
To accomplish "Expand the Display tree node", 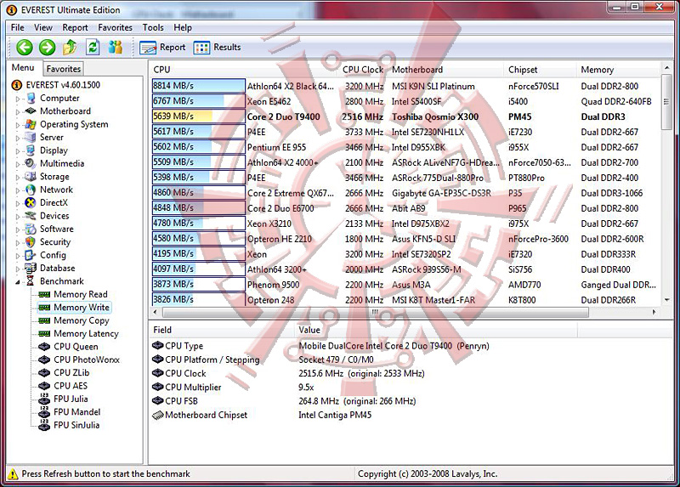I will 18,151.
